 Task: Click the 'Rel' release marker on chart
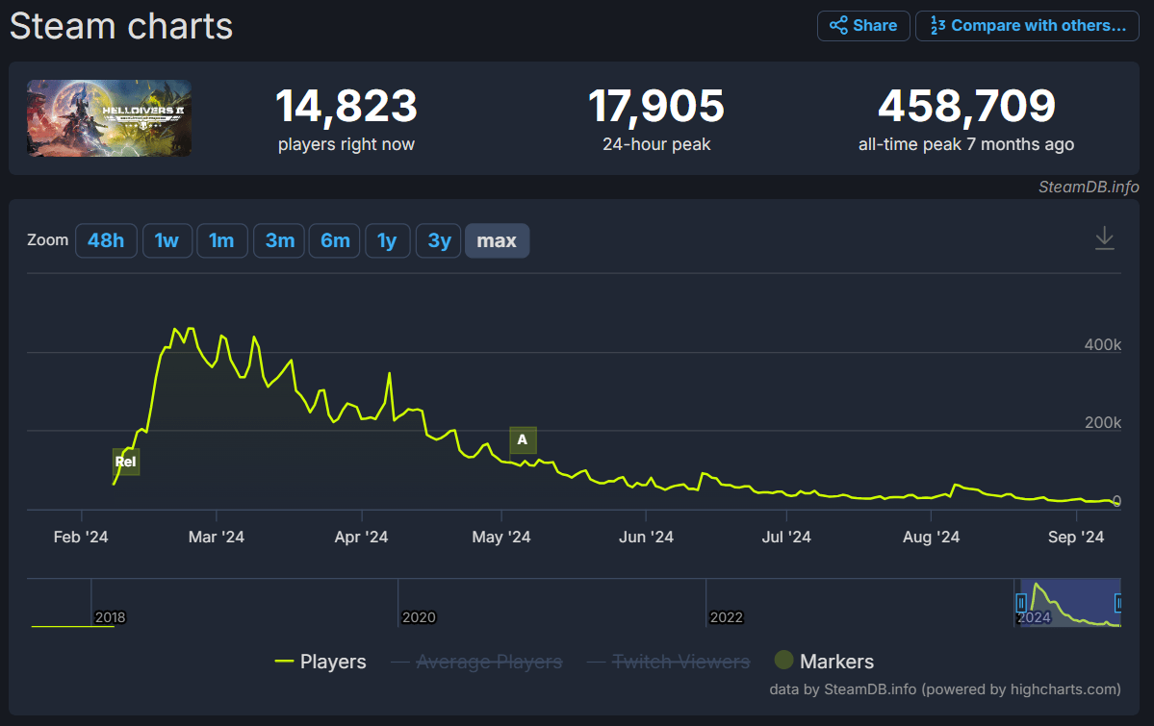click(x=126, y=462)
